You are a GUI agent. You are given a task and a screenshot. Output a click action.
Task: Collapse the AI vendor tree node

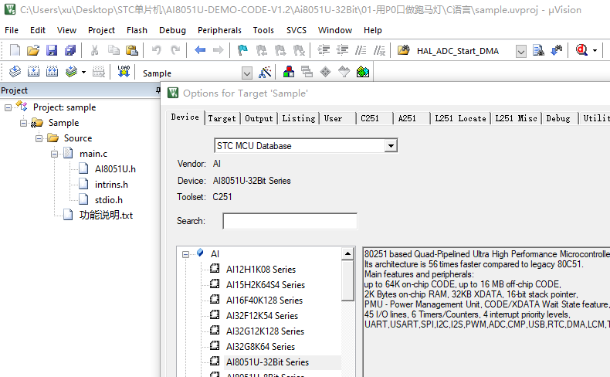click(x=186, y=253)
